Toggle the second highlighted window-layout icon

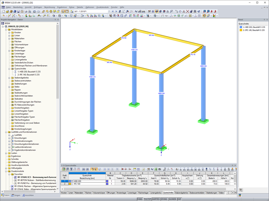point(67,11)
